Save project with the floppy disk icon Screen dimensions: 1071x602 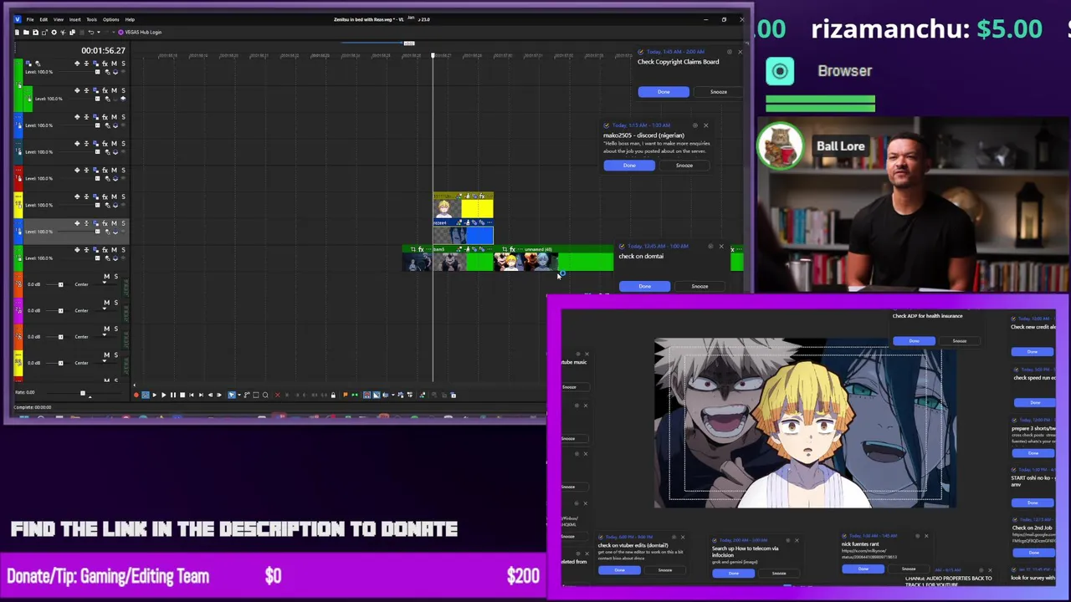[x=35, y=32]
